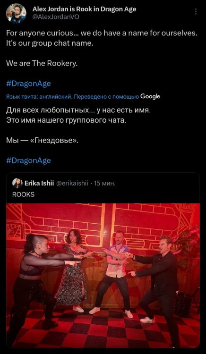
Task: Open the quoted tweet's 'ROOKS' text
Action: click(23, 194)
